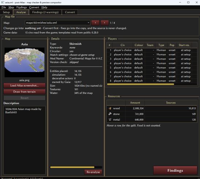The width and height of the screenshot is (200, 179).
Task: Switch to the Setup tab
Action: click(x=6, y=12)
